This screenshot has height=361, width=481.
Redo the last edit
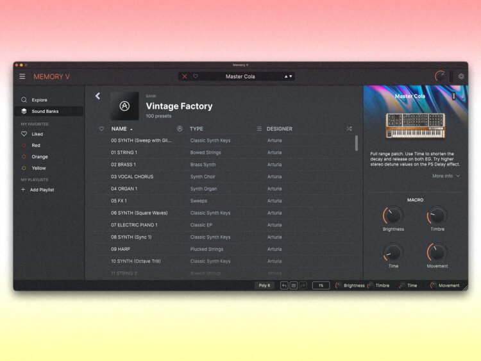303,285
